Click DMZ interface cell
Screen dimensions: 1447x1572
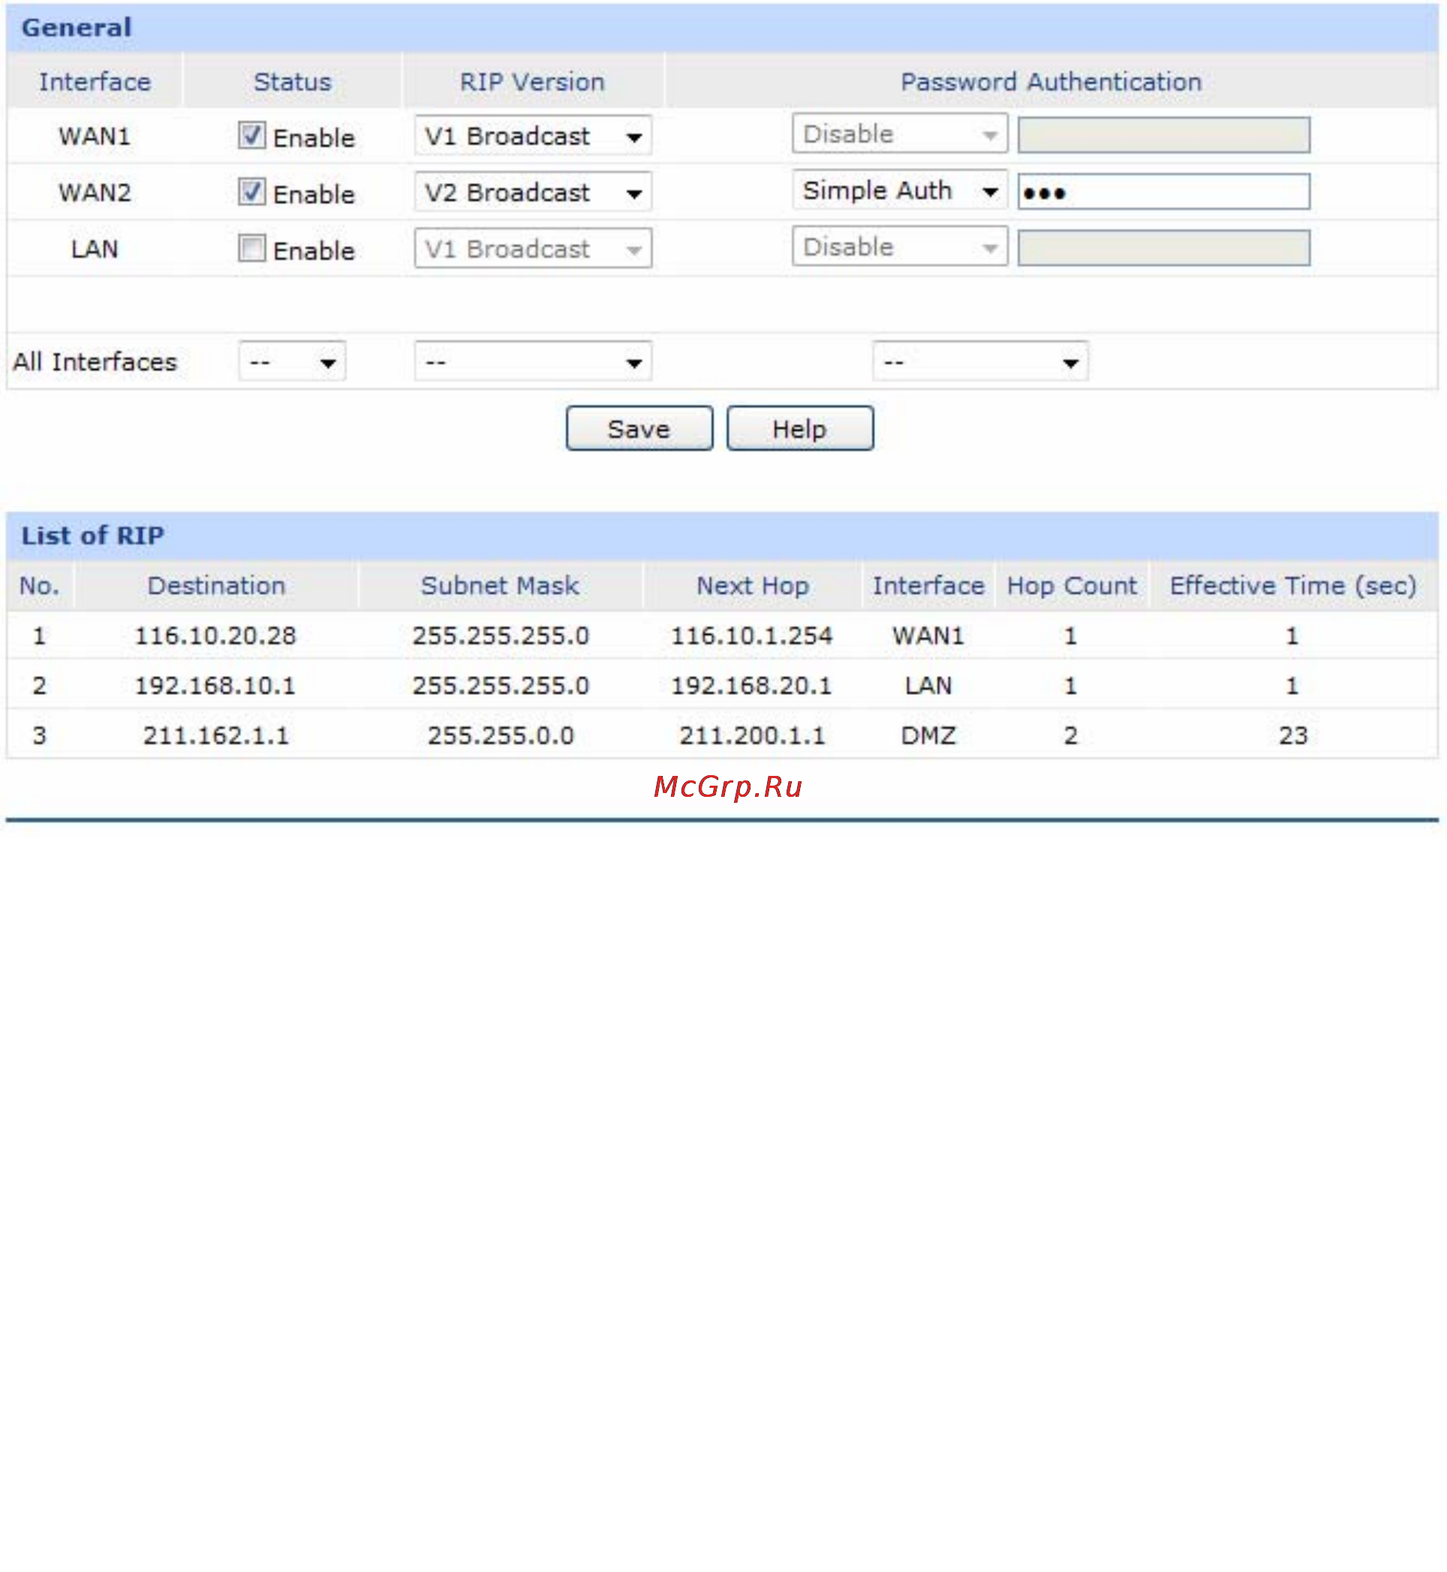tap(928, 736)
